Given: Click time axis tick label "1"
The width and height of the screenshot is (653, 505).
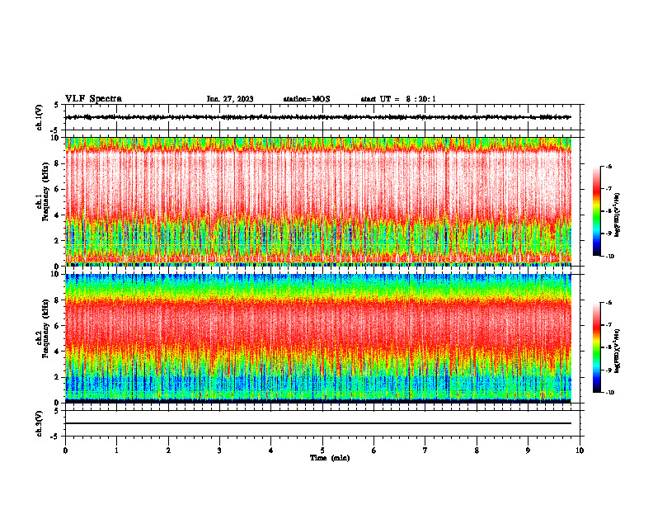Looking at the screenshot, I should pos(116,451).
